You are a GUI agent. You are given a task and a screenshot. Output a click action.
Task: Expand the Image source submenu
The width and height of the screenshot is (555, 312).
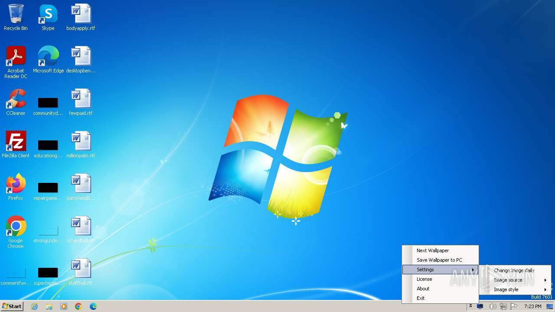[515, 280]
